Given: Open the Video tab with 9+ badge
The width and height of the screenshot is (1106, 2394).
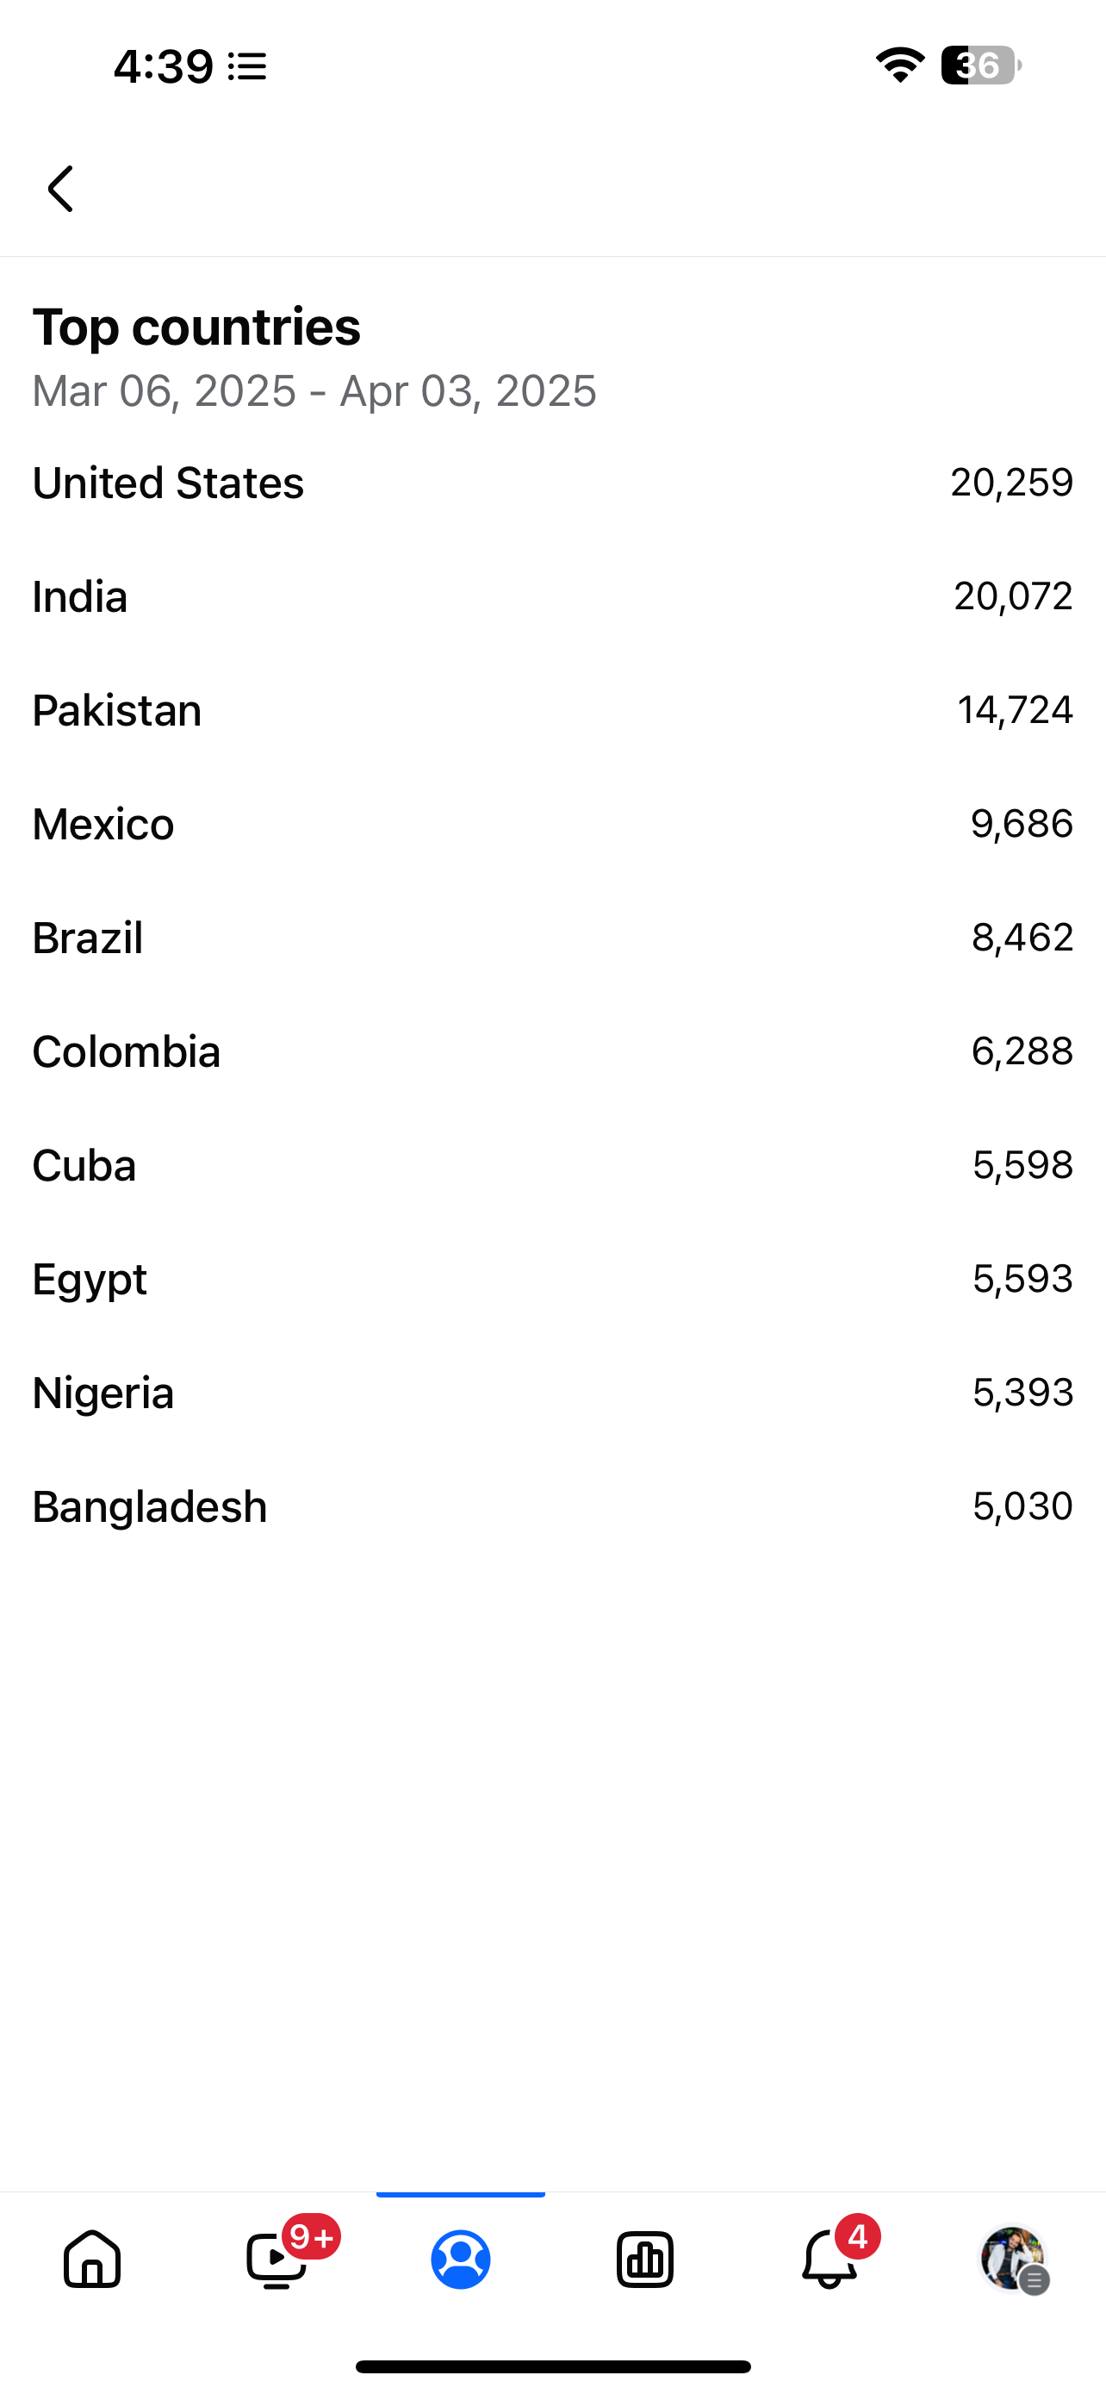Looking at the screenshot, I should 277,2259.
